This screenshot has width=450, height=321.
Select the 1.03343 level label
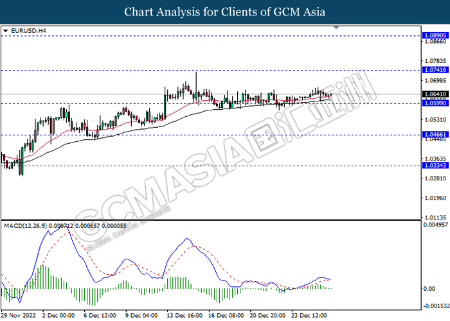[435, 166]
